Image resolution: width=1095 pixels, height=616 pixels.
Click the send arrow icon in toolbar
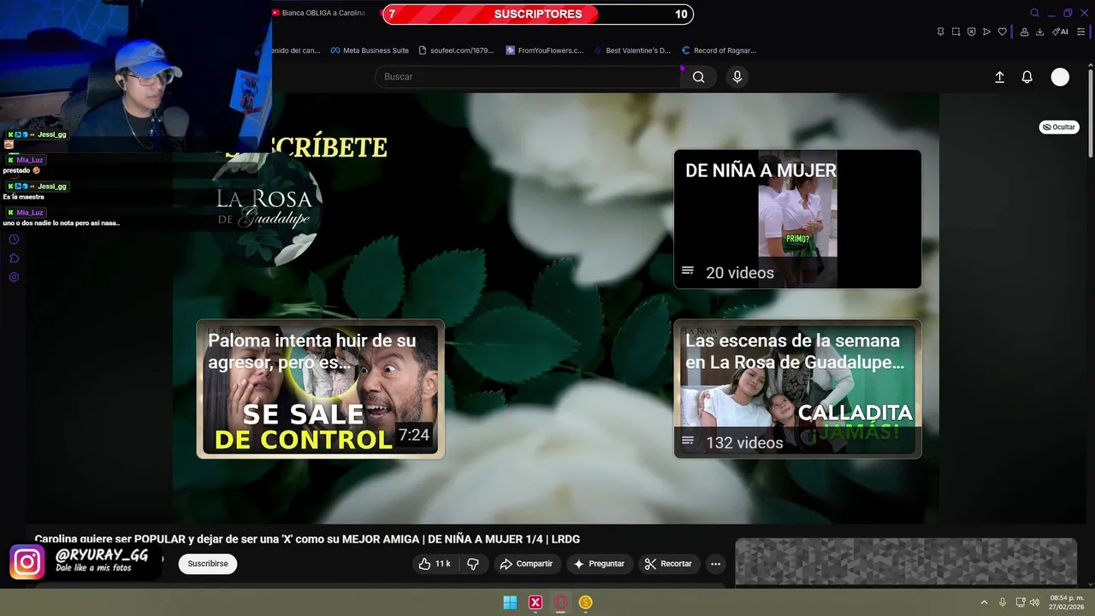pyautogui.click(x=986, y=32)
